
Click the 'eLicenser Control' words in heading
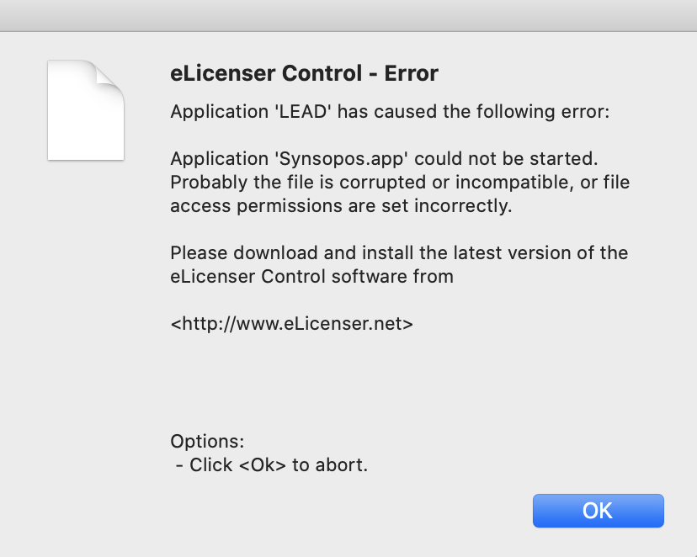264,74
